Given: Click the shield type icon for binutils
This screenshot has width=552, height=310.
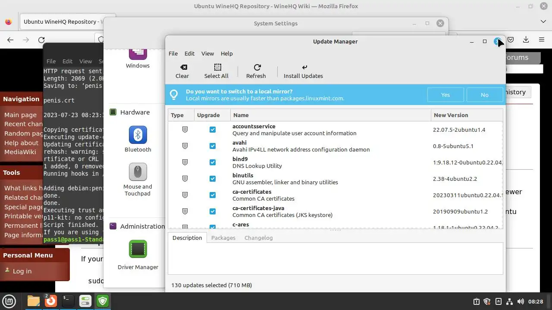Looking at the screenshot, I should click(185, 179).
